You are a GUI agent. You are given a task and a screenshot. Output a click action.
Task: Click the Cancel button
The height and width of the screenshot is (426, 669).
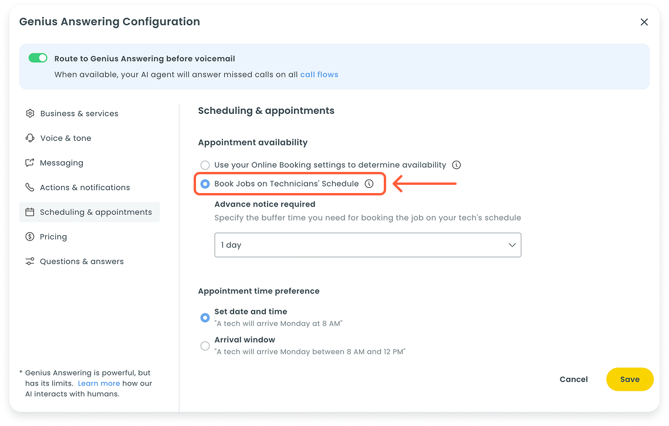(573, 379)
